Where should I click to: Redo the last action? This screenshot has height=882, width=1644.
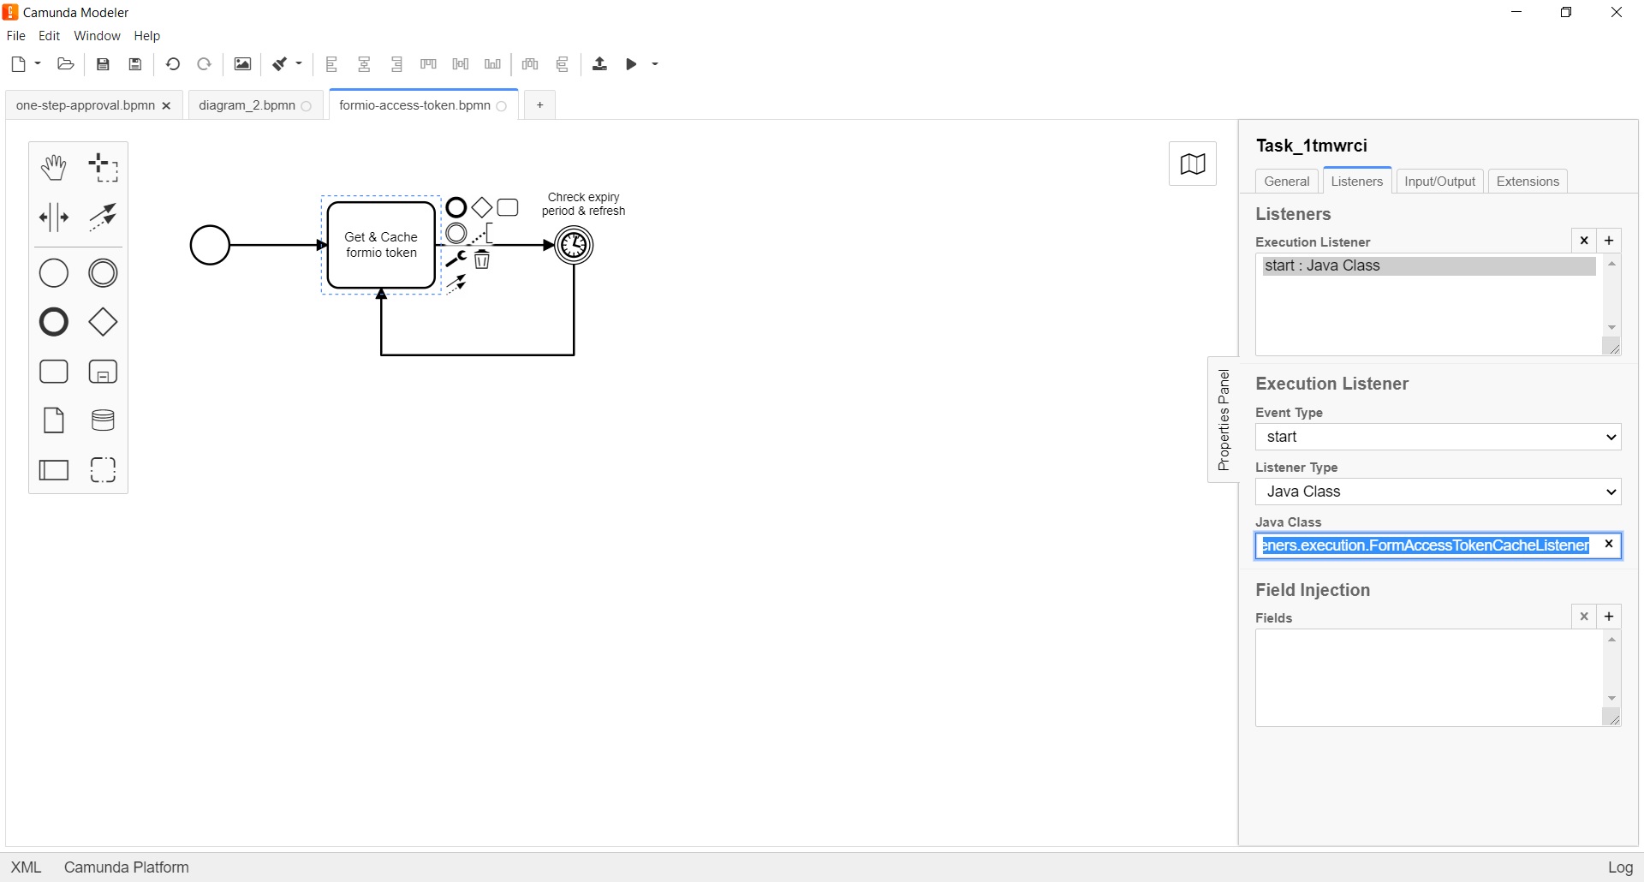point(205,64)
